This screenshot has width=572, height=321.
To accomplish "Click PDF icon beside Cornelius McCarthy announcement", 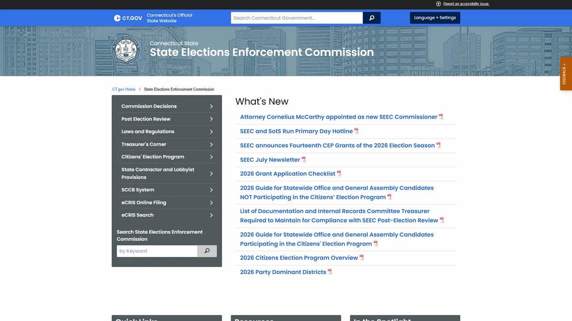I will pos(441,117).
